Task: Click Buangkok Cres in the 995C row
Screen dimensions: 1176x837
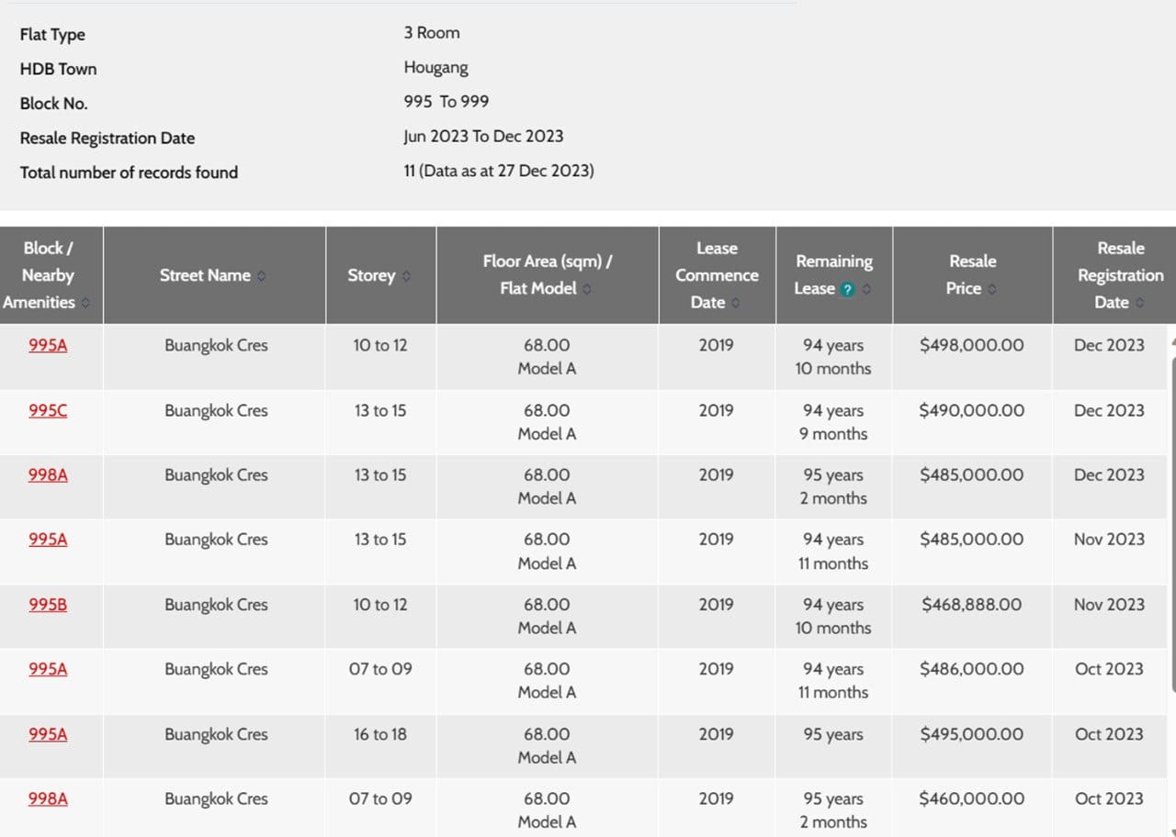Action: tap(217, 410)
